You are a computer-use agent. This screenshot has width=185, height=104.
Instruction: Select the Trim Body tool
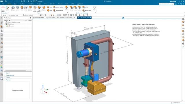point(35,9)
